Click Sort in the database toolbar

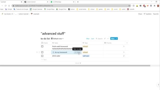[92, 38]
